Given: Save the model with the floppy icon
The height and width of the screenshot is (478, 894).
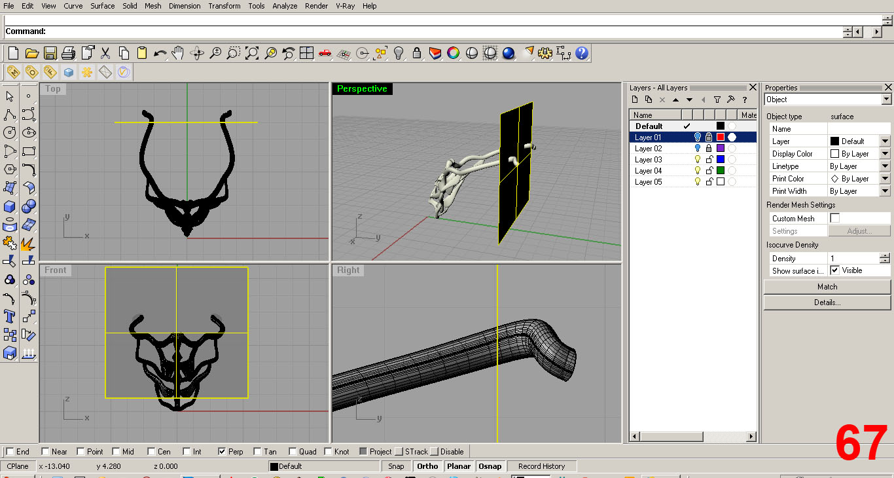Looking at the screenshot, I should click(50, 53).
